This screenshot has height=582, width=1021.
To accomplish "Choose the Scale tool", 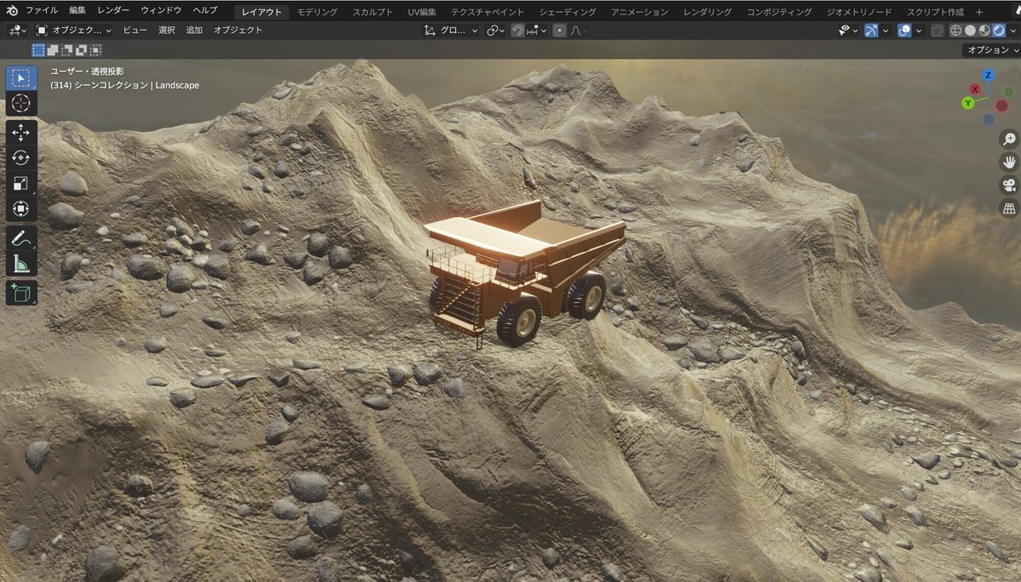I will (21, 183).
